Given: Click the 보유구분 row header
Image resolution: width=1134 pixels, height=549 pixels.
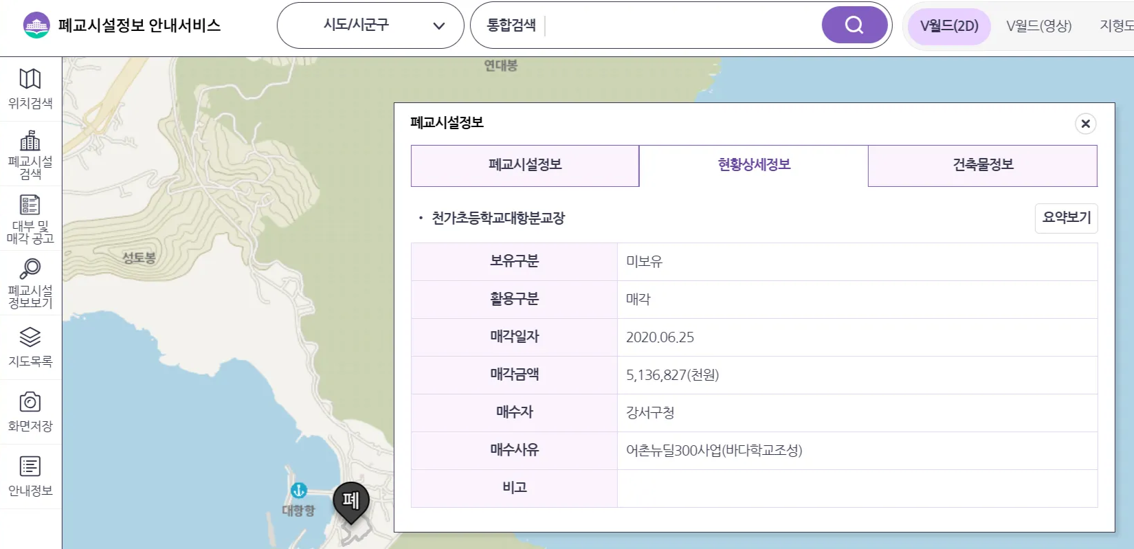Looking at the screenshot, I should (514, 262).
